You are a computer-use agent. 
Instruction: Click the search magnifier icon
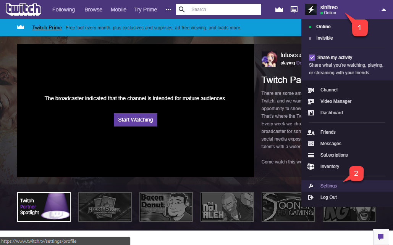coord(182,10)
